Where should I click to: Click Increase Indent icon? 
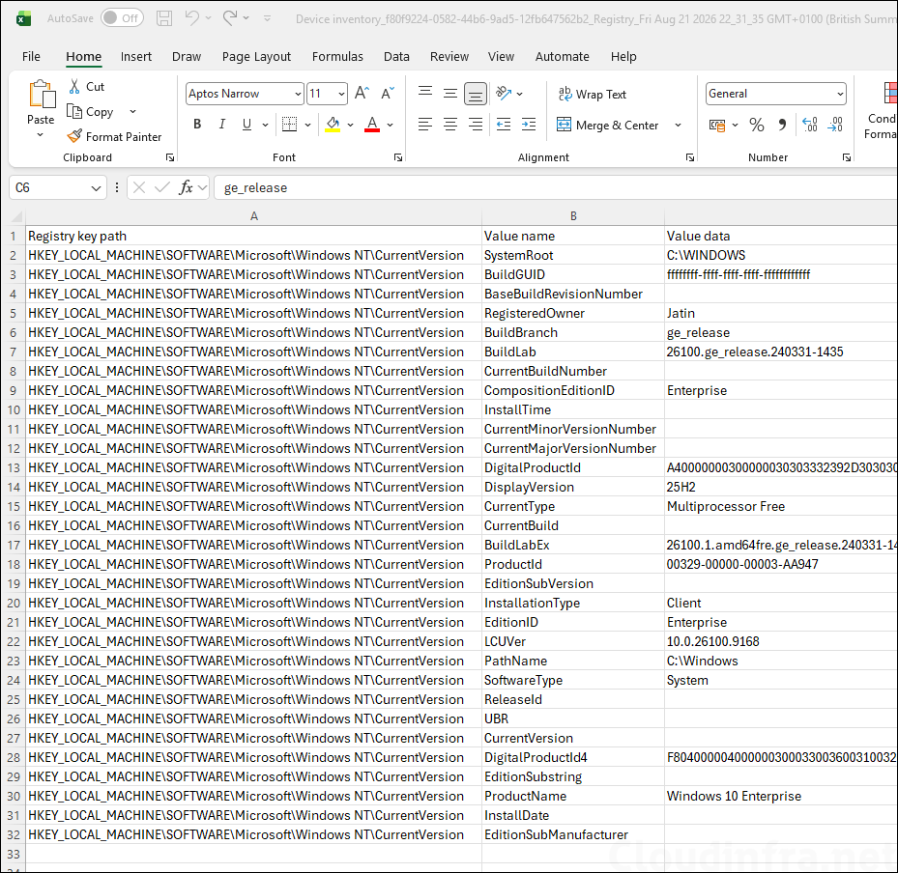coord(529,125)
